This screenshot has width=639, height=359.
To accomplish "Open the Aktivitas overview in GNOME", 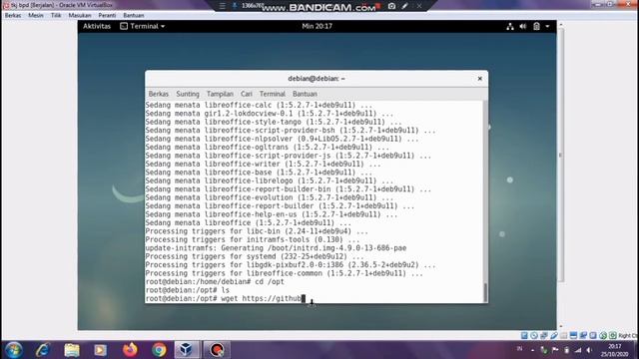I will 97,26.
